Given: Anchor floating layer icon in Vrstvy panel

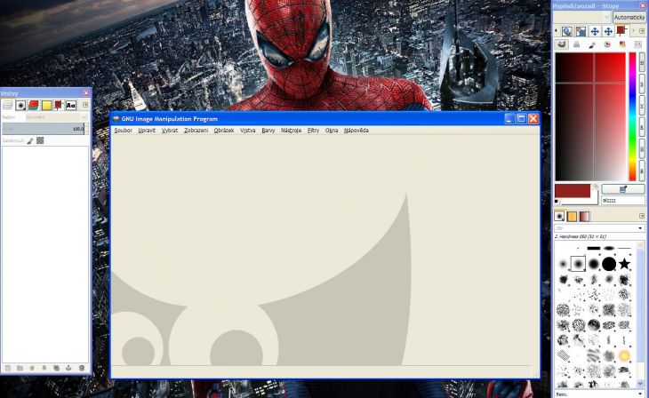Looking at the screenshot, I should point(68,368).
